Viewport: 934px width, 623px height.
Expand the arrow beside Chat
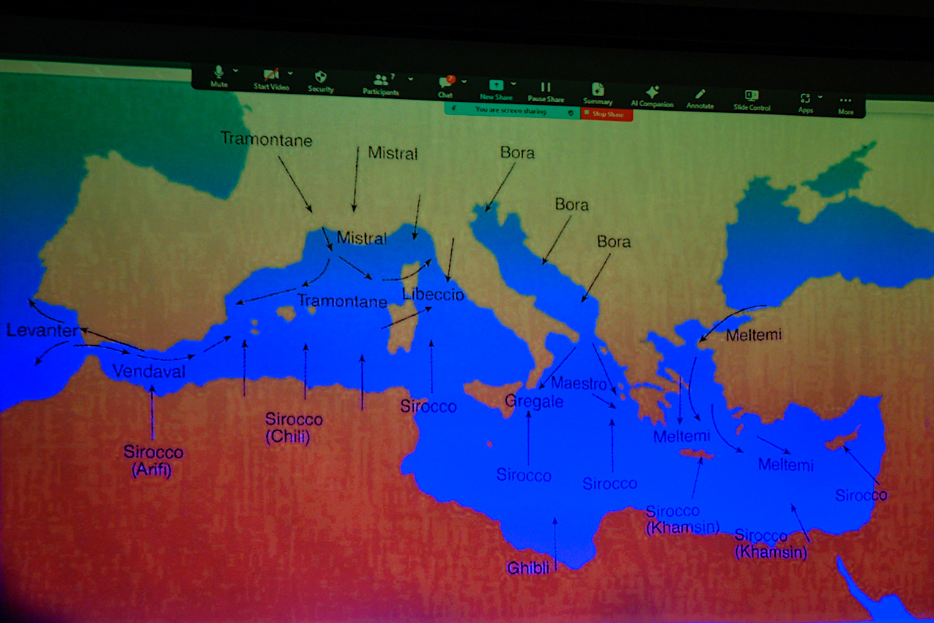464,81
